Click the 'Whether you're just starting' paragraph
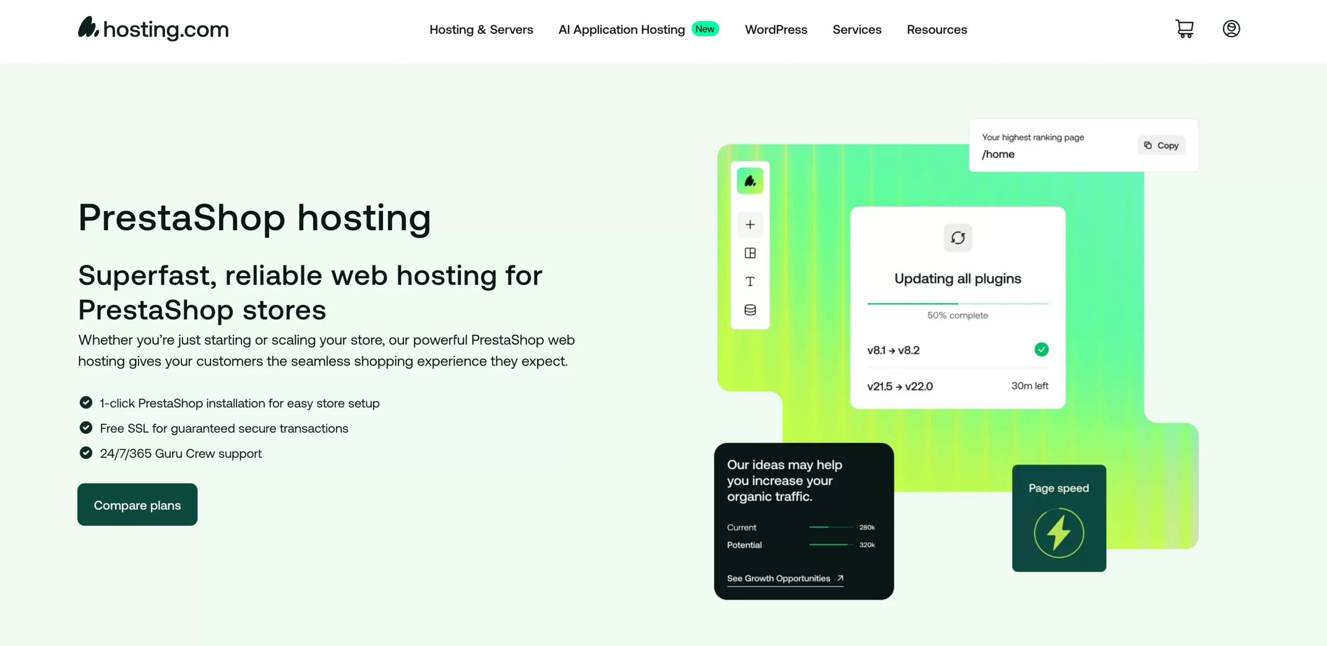 (x=327, y=350)
